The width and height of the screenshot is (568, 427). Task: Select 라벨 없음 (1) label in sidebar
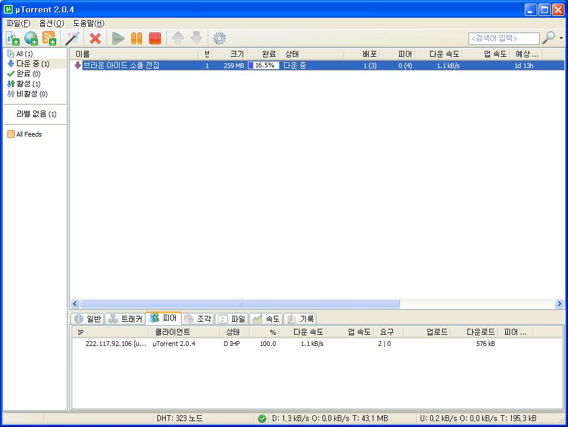pos(36,114)
